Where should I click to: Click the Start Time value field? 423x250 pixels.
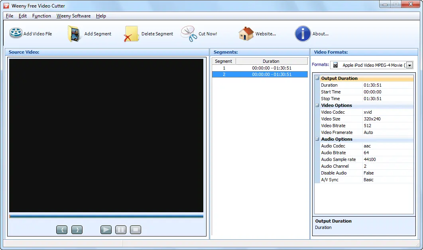[373, 92]
